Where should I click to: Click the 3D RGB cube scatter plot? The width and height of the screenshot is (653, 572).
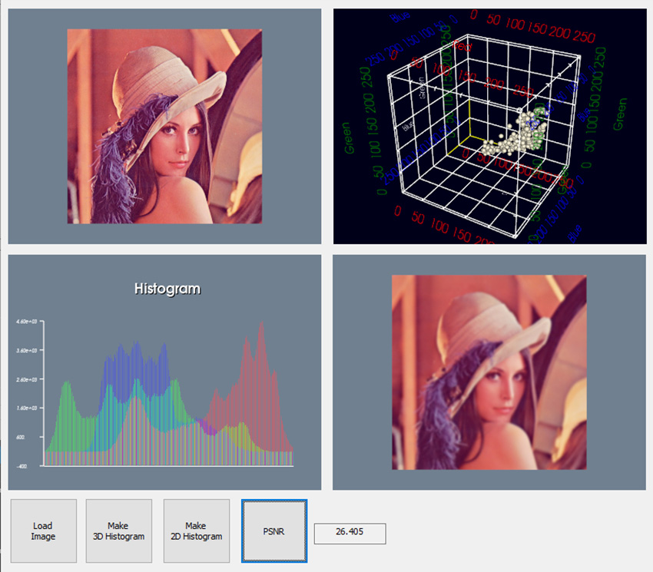click(x=490, y=126)
